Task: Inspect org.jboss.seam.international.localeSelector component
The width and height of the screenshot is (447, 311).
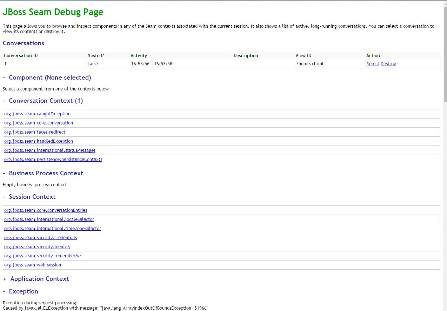Action: (x=49, y=219)
